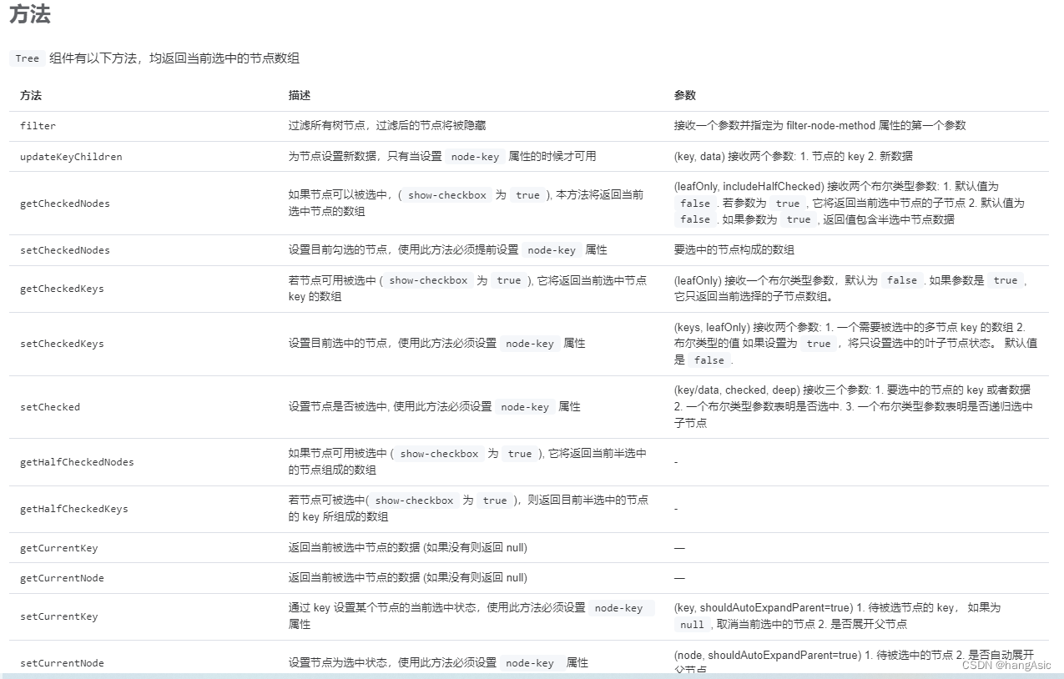The image size is (1064, 679).
Task: Click the getCurrentKey method name
Action: 59,548
